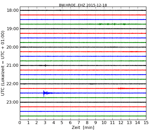Click the green wiggle near minute 12.4 after 18:45
The width and height of the screenshot is (166, 133).
tap(124, 24)
